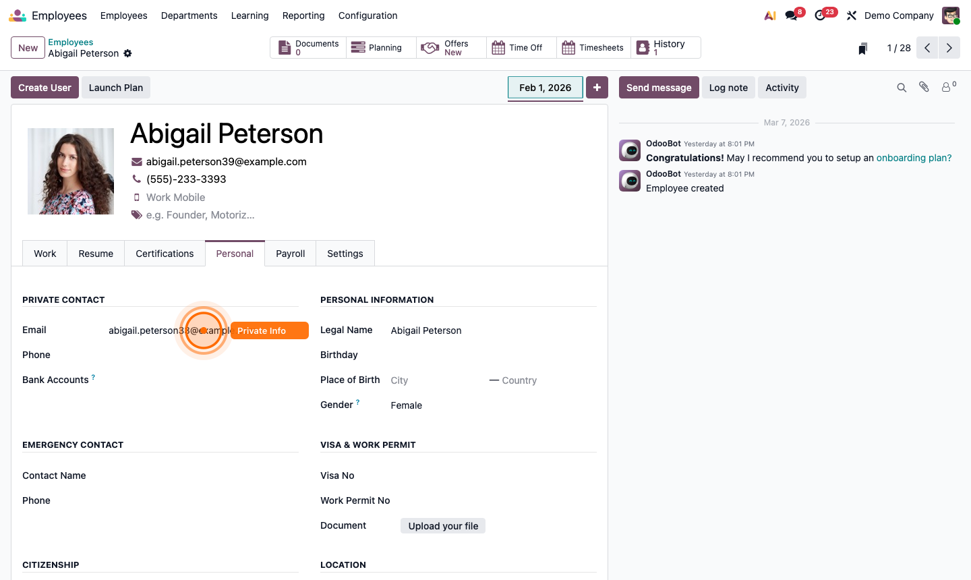Open the Documents smart button
The width and height of the screenshot is (971, 580).
[307, 47]
